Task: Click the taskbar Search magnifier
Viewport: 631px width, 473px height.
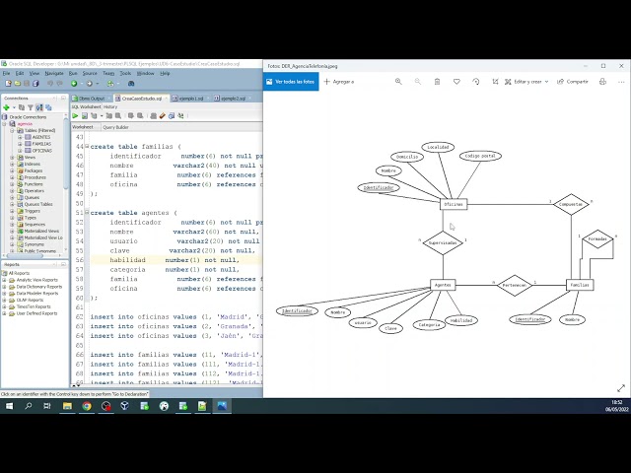Action: pos(29,406)
